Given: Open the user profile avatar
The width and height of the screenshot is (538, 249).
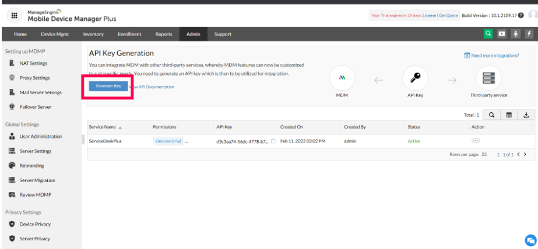Looking at the screenshot, I should (x=533, y=15).
